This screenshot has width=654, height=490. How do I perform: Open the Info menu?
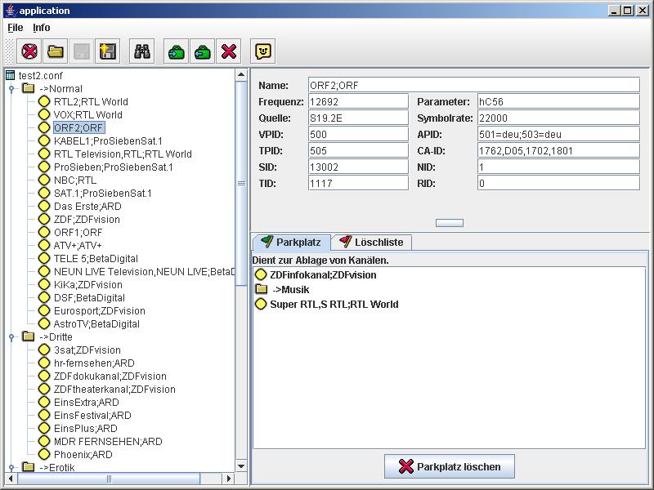pos(42,28)
